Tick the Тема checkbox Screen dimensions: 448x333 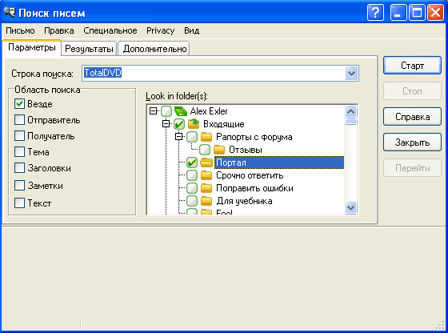pos(19,151)
